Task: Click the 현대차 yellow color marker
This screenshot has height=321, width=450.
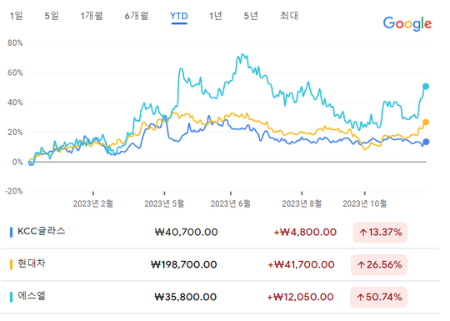Action: [x=11, y=265]
